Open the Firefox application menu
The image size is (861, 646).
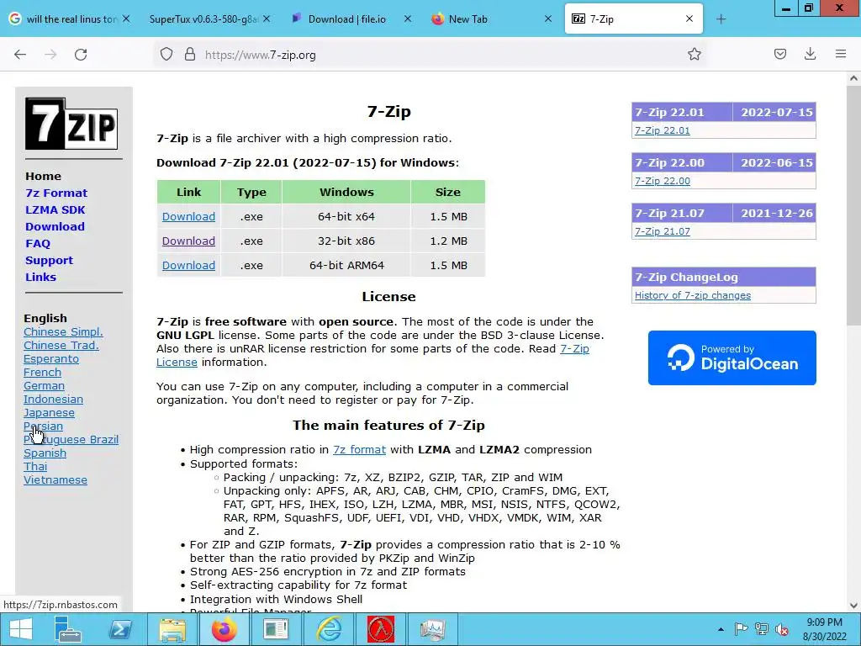point(841,54)
